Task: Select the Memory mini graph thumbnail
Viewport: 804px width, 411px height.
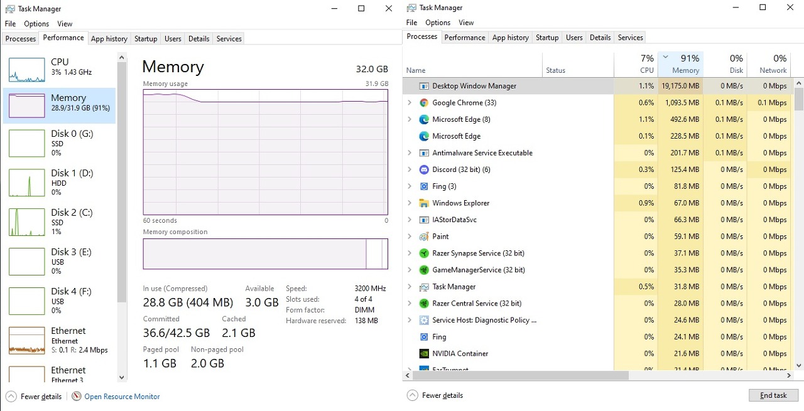Action: [x=26, y=105]
